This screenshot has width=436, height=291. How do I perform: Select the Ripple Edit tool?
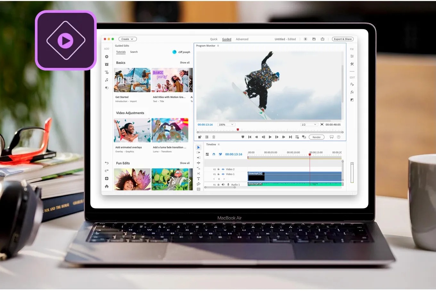tap(199, 163)
